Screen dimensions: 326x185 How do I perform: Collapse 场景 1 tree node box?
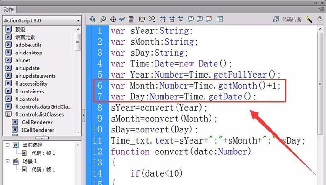(x=7, y=161)
